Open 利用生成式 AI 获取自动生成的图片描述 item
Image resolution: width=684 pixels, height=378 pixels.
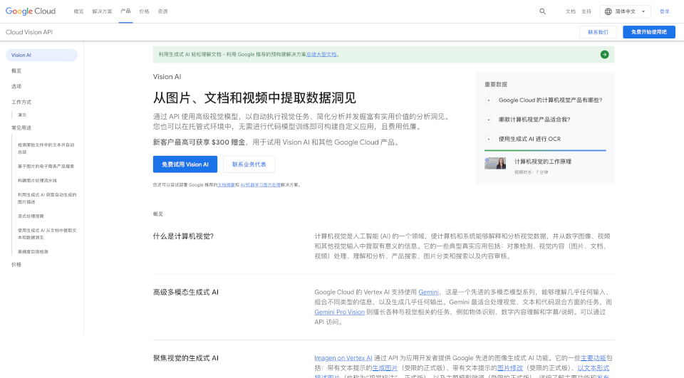(47, 199)
